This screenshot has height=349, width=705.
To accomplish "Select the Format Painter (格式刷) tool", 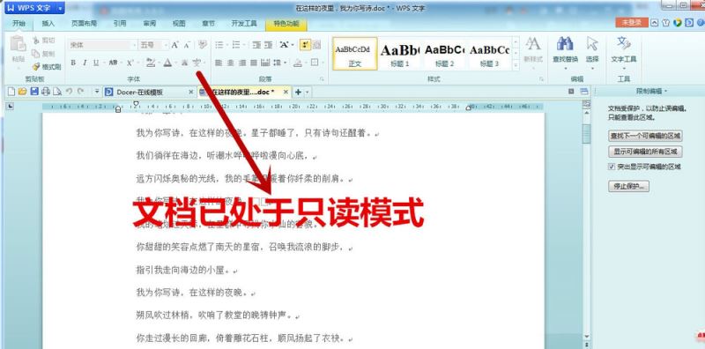I will tap(46, 67).
